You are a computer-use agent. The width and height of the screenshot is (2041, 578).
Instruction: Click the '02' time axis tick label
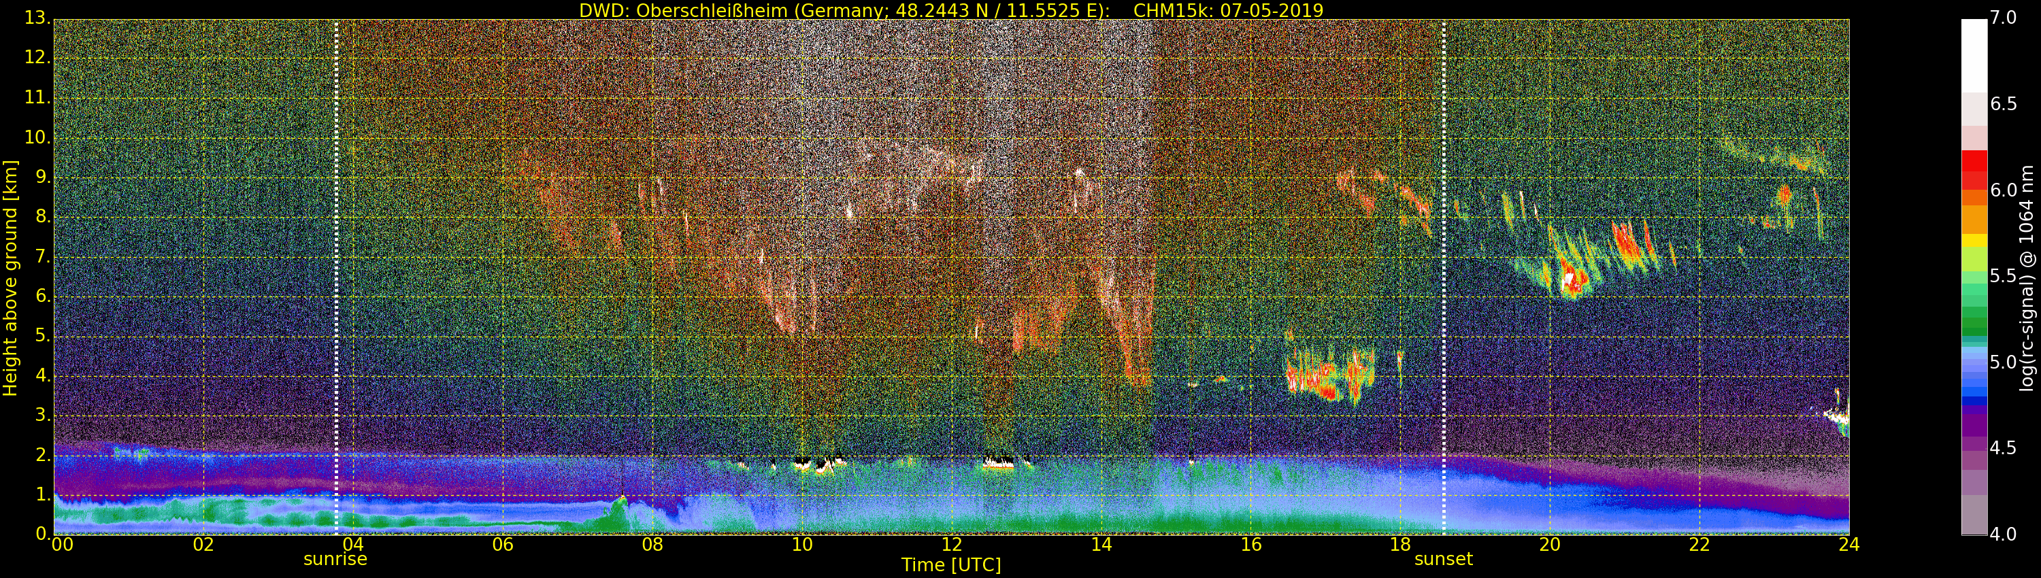point(203,545)
